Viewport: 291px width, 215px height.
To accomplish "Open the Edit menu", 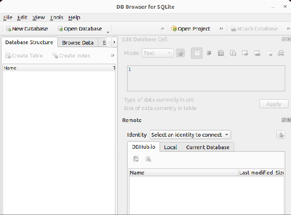I will click(x=22, y=17).
